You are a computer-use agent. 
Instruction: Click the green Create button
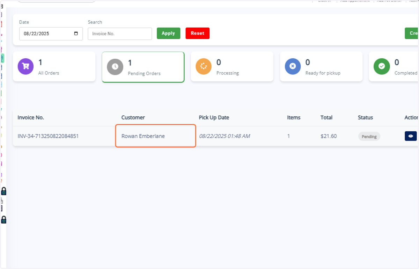pyautogui.click(x=412, y=33)
